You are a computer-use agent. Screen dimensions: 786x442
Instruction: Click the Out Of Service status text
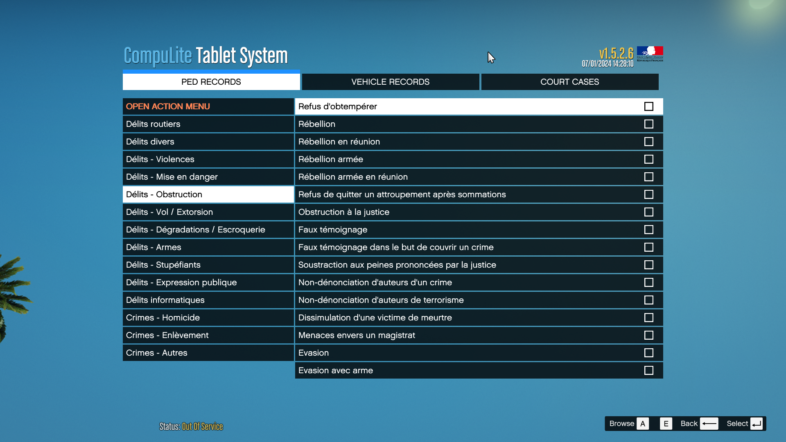tap(202, 426)
